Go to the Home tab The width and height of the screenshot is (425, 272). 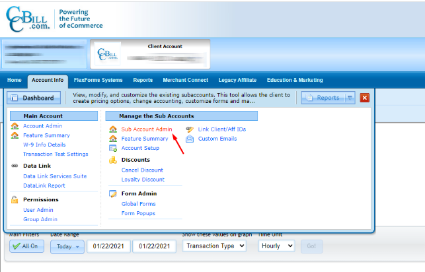(x=15, y=80)
